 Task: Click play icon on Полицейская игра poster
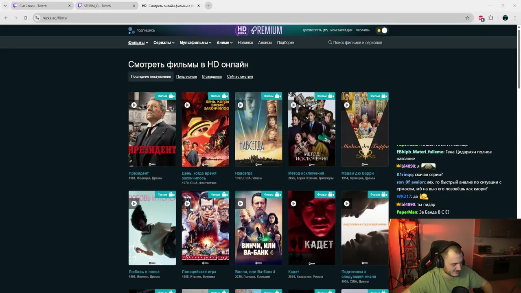(187, 203)
